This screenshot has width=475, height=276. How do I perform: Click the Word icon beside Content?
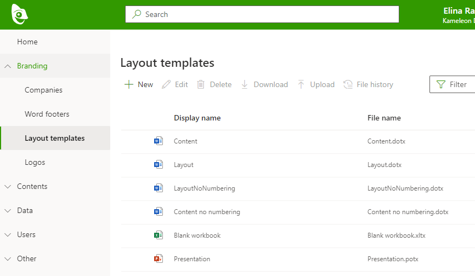pyautogui.click(x=159, y=141)
